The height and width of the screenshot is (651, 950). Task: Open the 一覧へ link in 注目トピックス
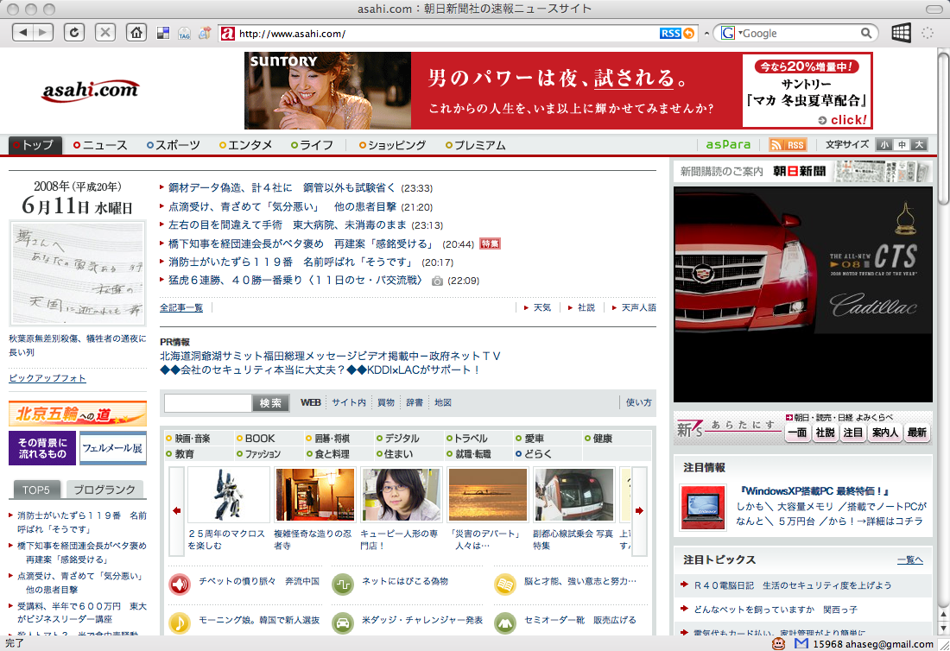[910, 560]
